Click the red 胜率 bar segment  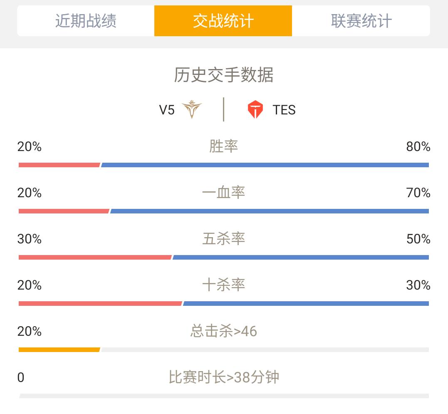[59, 165]
